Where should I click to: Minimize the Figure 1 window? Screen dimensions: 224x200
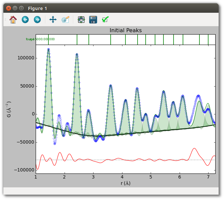pos(15,8)
